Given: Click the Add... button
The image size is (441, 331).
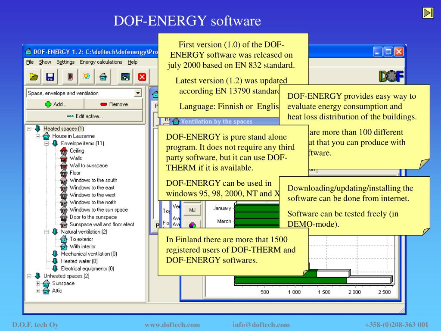Looking at the screenshot, I should (x=55, y=104).
